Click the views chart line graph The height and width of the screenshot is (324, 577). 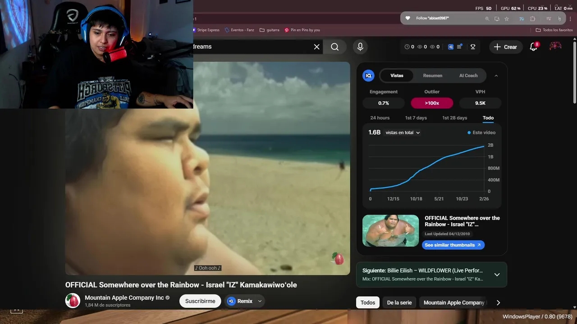(x=427, y=168)
